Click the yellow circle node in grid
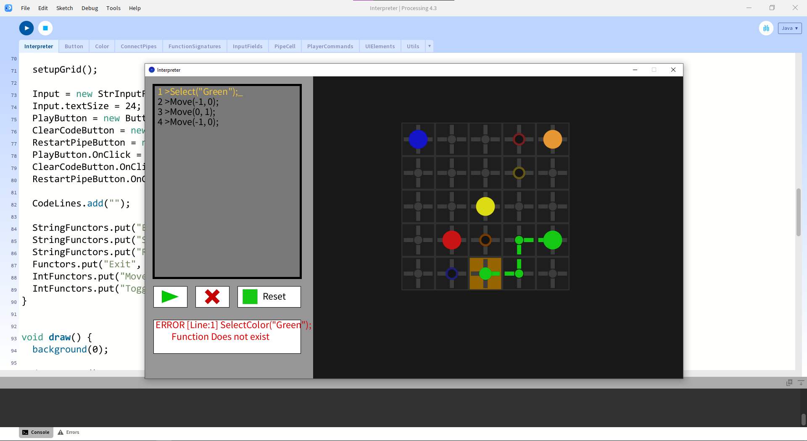The height and width of the screenshot is (441, 807). 485,206
